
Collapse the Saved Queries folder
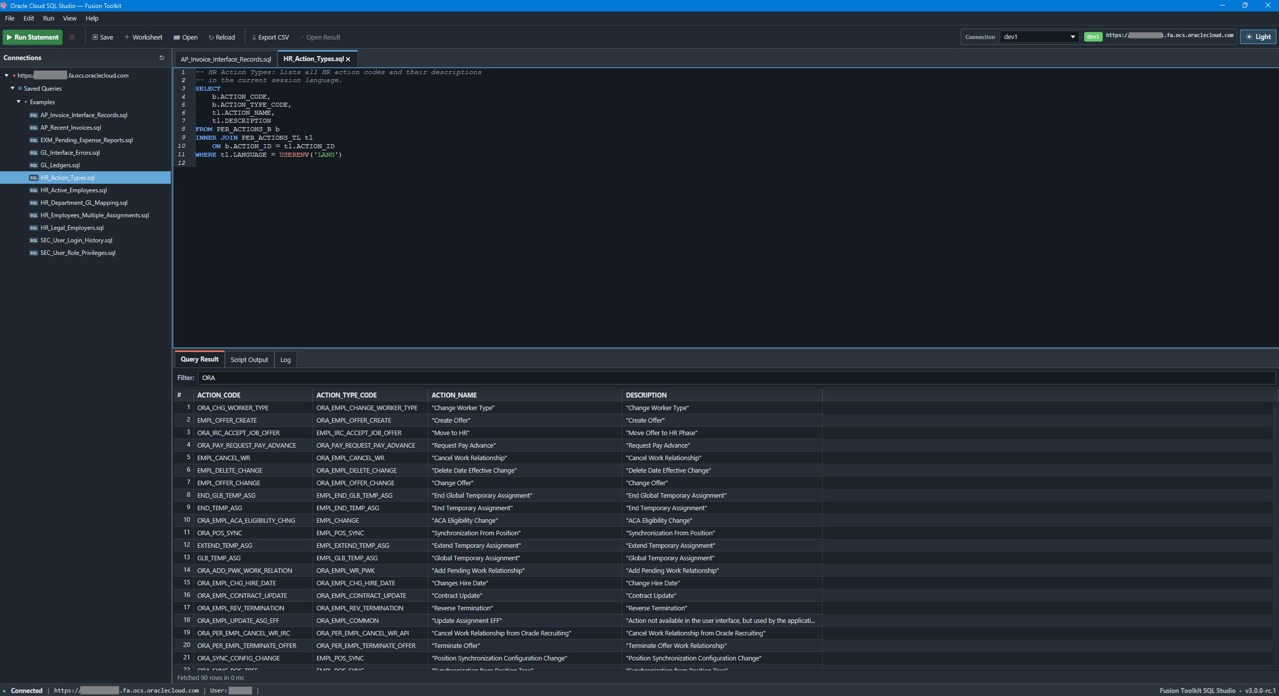point(13,89)
